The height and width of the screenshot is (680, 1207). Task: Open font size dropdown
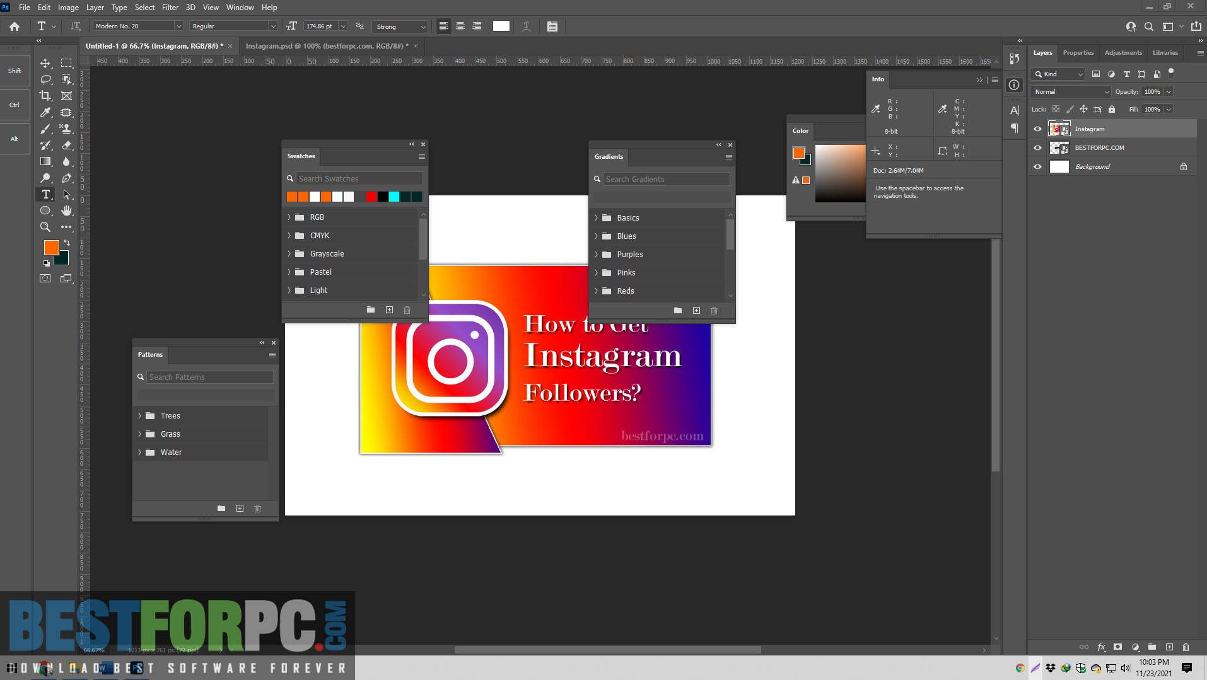coord(343,26)
